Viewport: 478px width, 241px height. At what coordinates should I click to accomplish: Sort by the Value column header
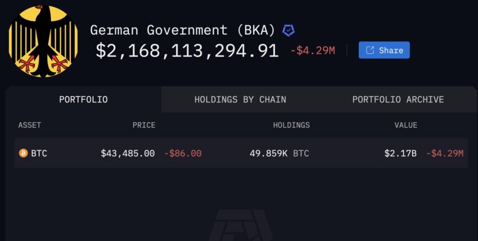tap(406, 125)
